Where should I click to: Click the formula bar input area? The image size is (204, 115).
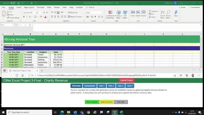point(116,27)
